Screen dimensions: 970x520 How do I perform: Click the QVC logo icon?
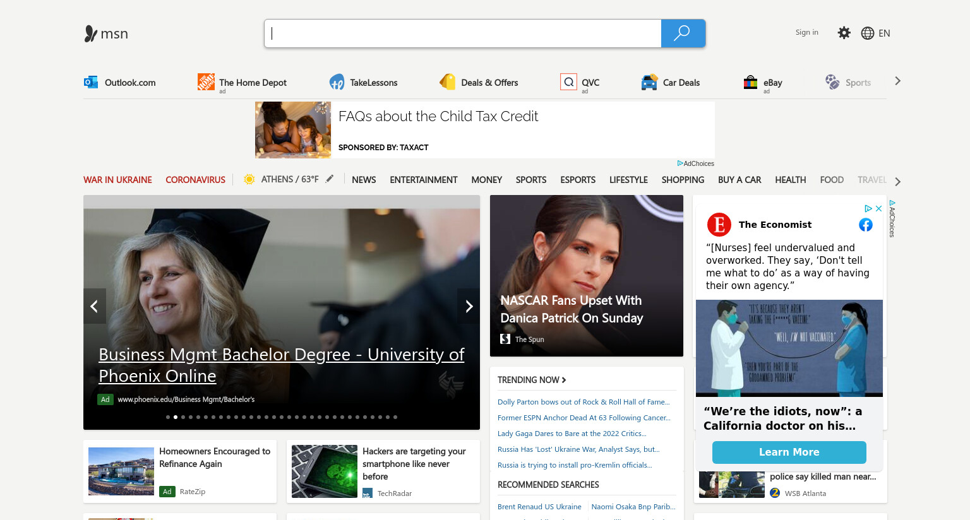568,81
